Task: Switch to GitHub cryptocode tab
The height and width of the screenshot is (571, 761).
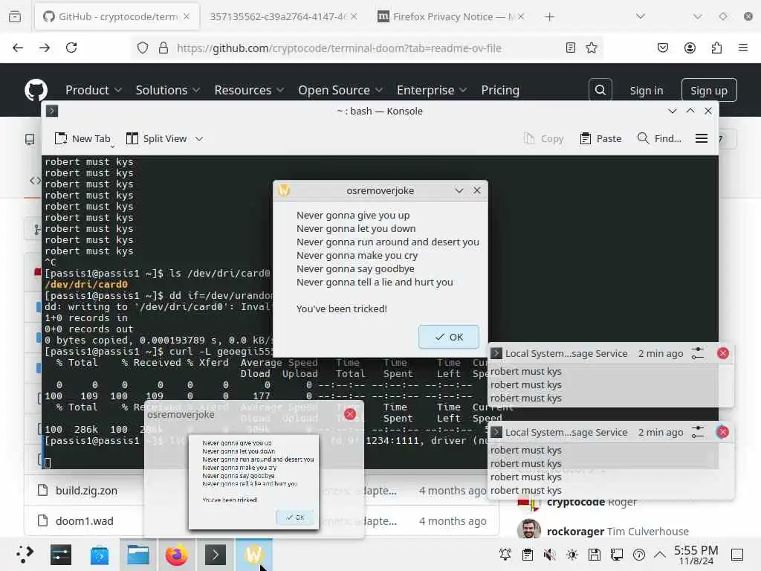Action: 117,16
